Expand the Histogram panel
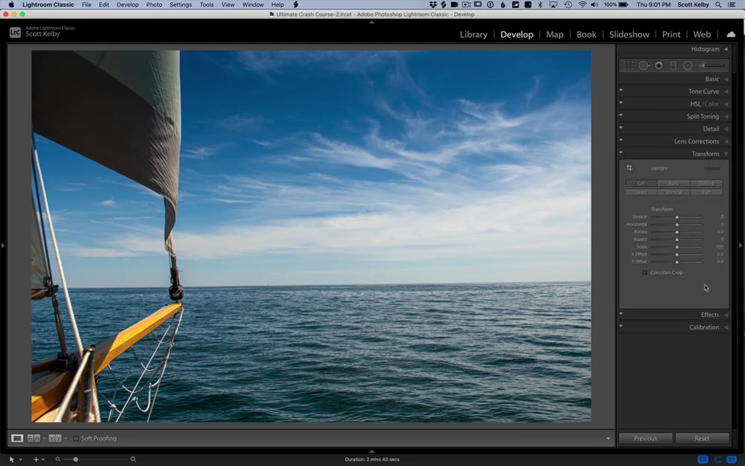The width and height of the screenshot is (745, 466). point(726,49)
